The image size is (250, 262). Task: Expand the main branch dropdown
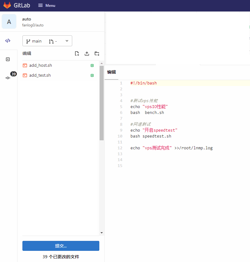tap(47, 41)
